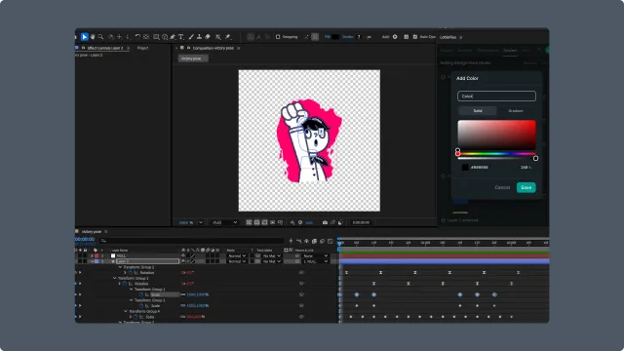Collapse the Layer 2 row
Screen dimensions: 624x351
tap(92, 261)
